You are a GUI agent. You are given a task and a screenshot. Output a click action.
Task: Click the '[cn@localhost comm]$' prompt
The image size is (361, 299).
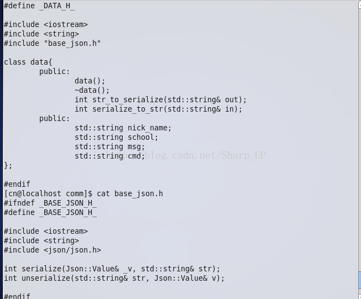tap(48, 194)
